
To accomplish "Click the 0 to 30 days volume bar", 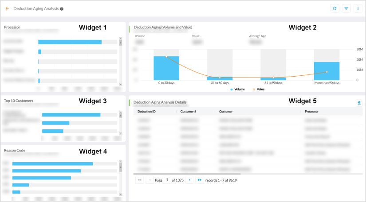I will click(x=166, y=68).
